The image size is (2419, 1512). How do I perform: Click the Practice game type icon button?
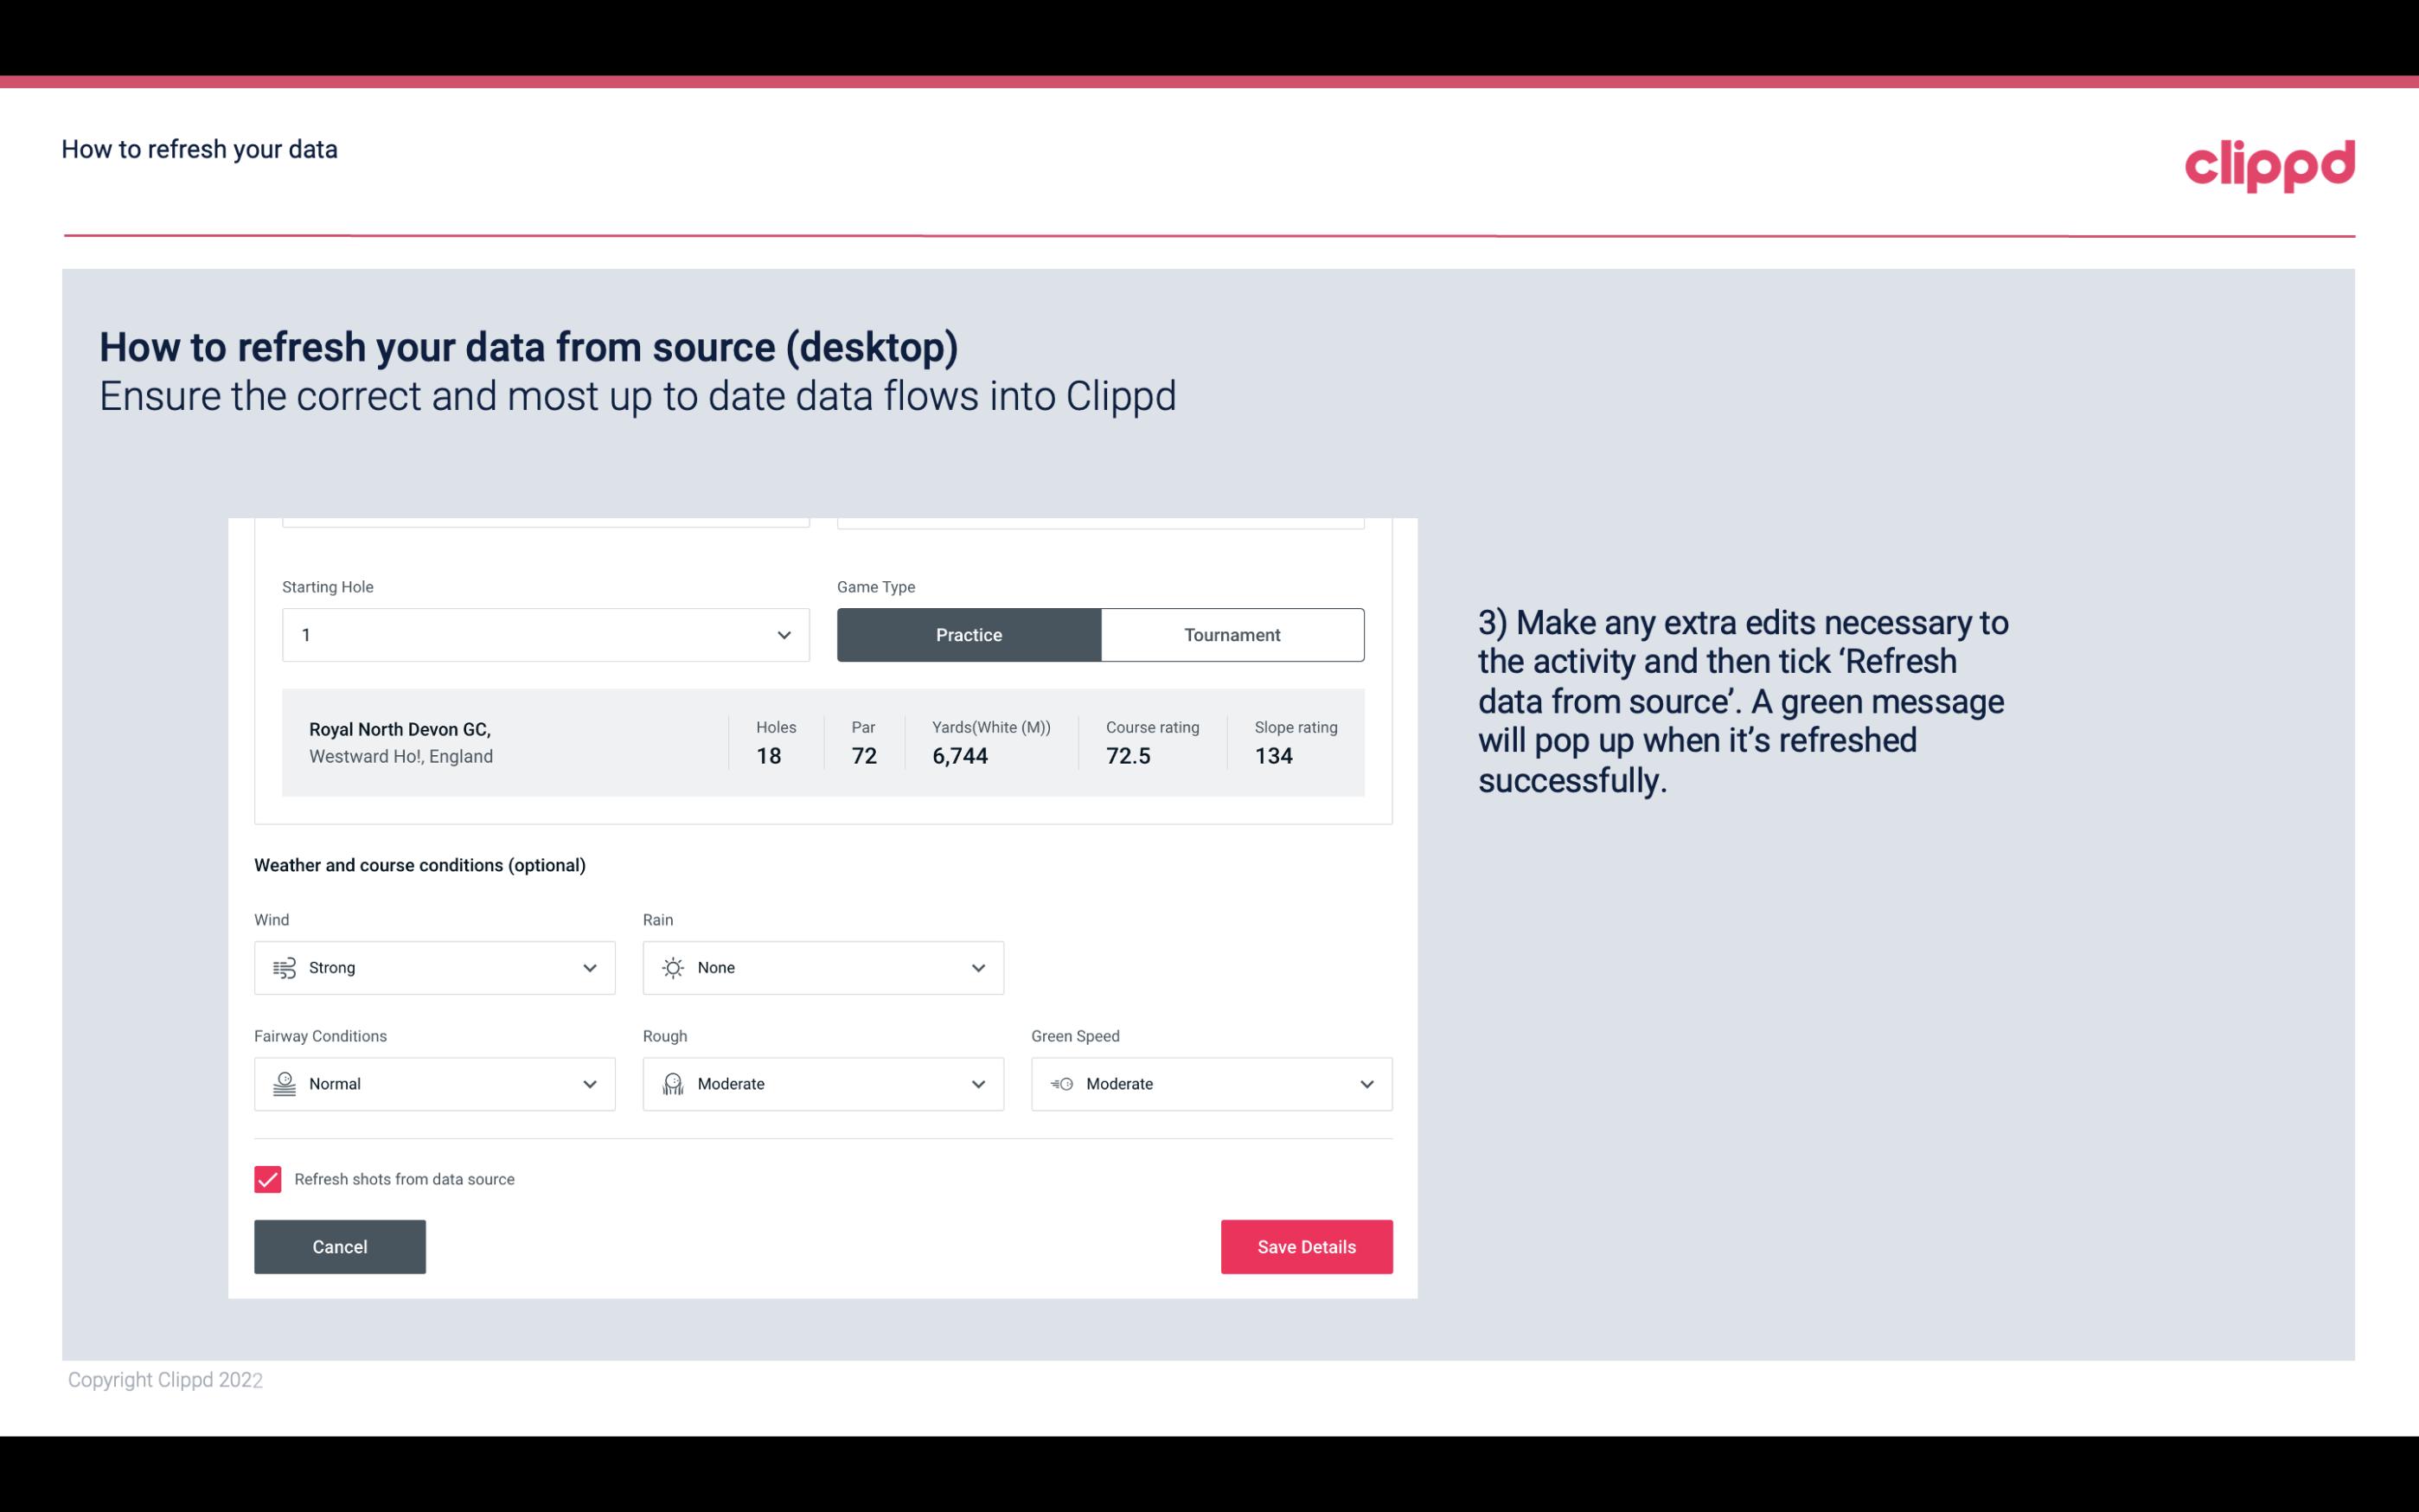click(969, 634)
